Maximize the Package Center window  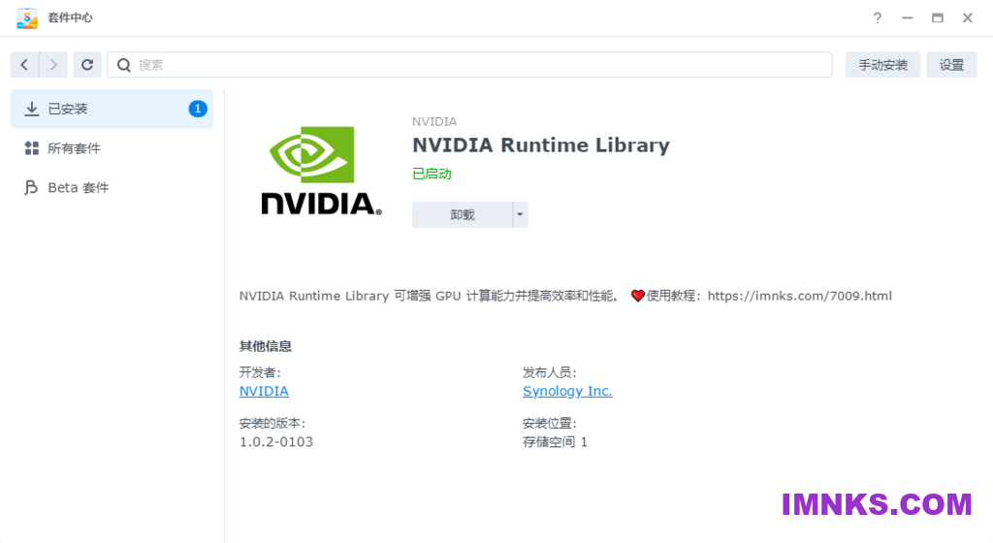coord(938,17)
